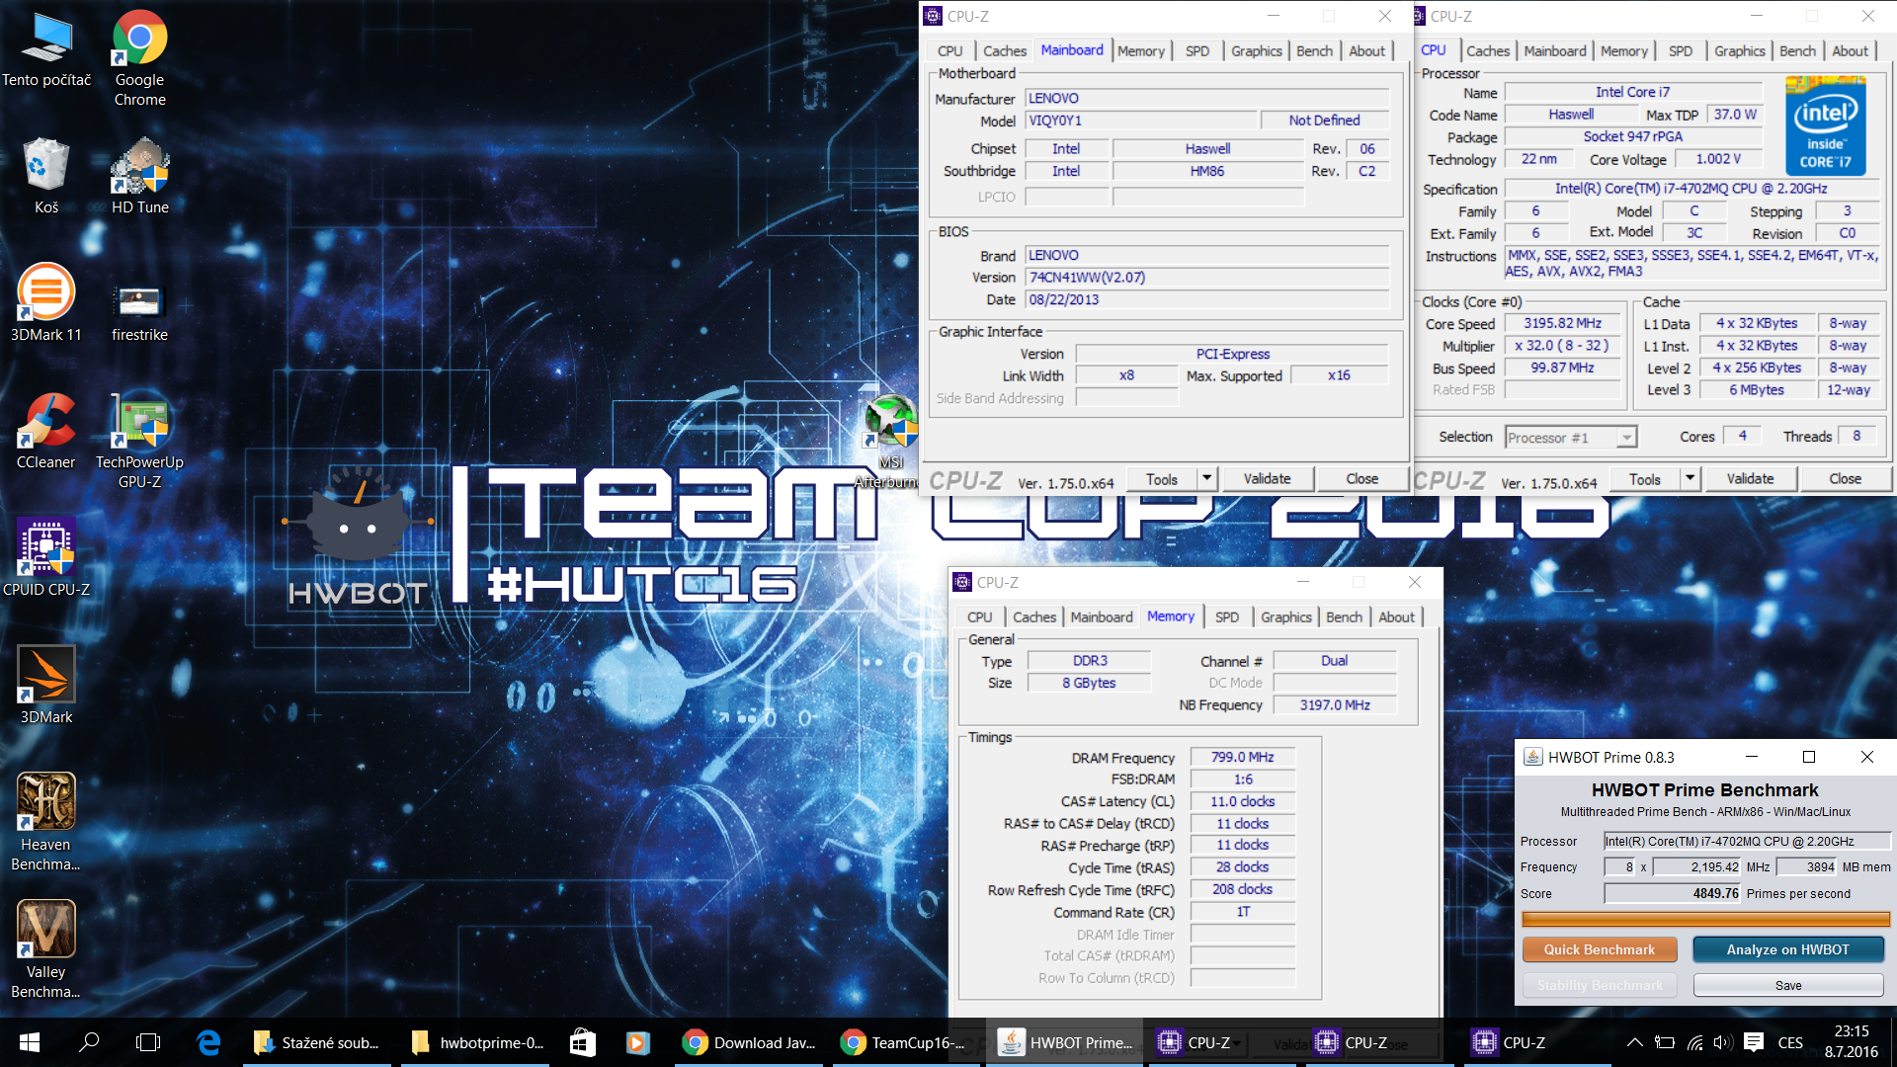The image size is (1897, 1067).
Task: Show hidden tray icons chevron
Action: click(1634, 1042)
